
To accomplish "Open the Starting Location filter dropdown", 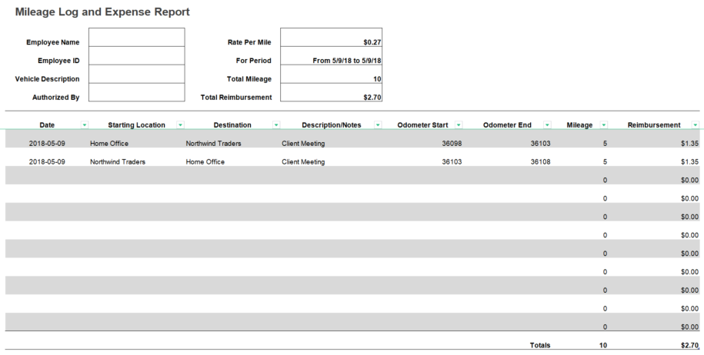I will click(x=181, y=125).
